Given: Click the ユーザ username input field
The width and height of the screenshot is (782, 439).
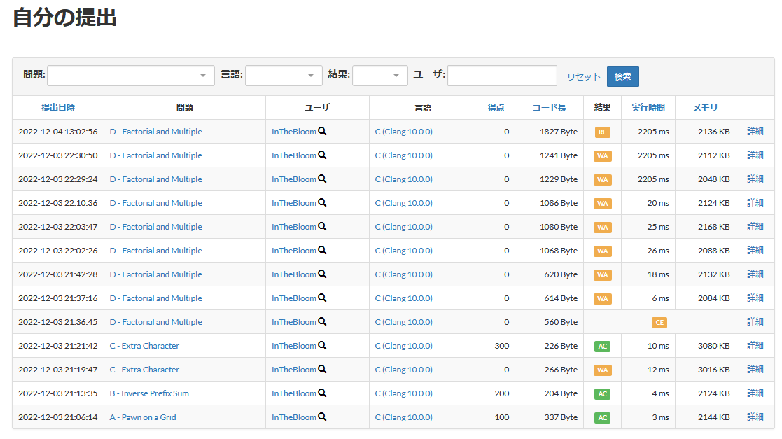Looking at the screenshot, I should (502, 76).
